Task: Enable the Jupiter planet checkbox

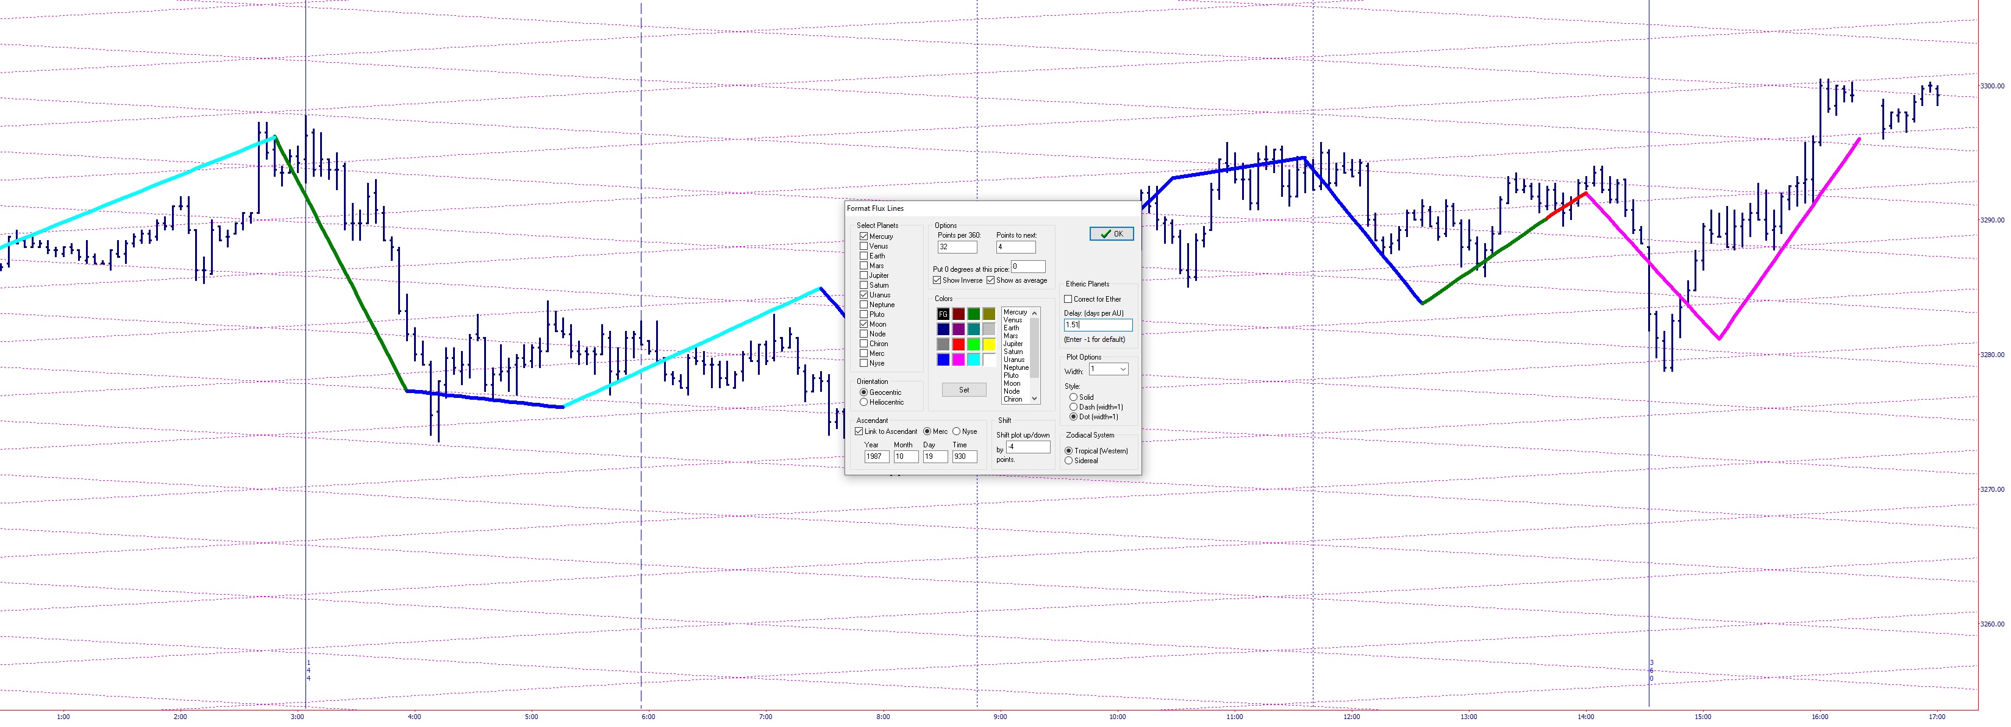Action: (x=863, y=275)
